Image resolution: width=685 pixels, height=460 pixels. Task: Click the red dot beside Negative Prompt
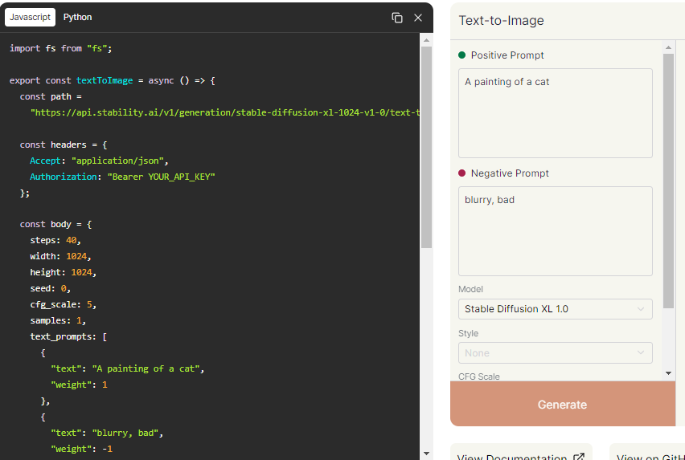[461, 173]
